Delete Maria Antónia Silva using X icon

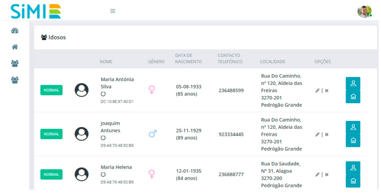[x=326, y=90]
